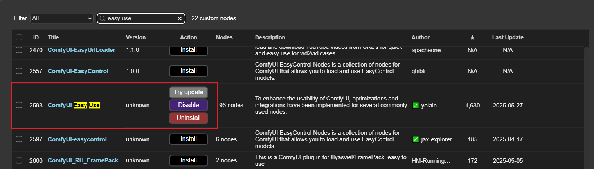Image resolution: width=594 pixels, height=169 pixels.
Task: Open the ComfyUI Easy Use title link
Action: coord(74,105)
